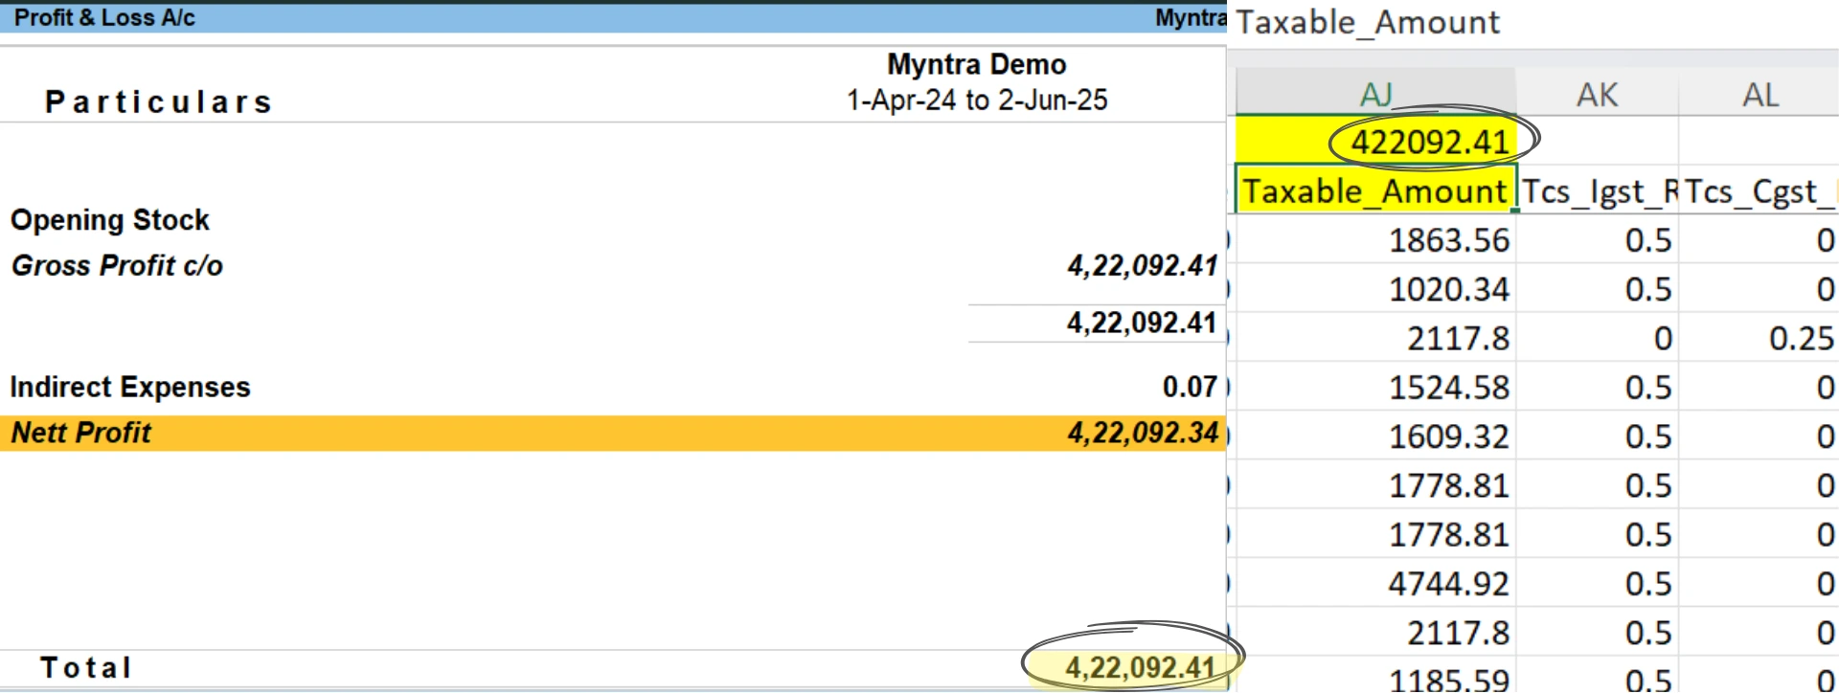Image resolution: width=1839 pixels, height=693 pixels.
Task: Select the cell containing 4744.92
Action: tap(1448, 583)
